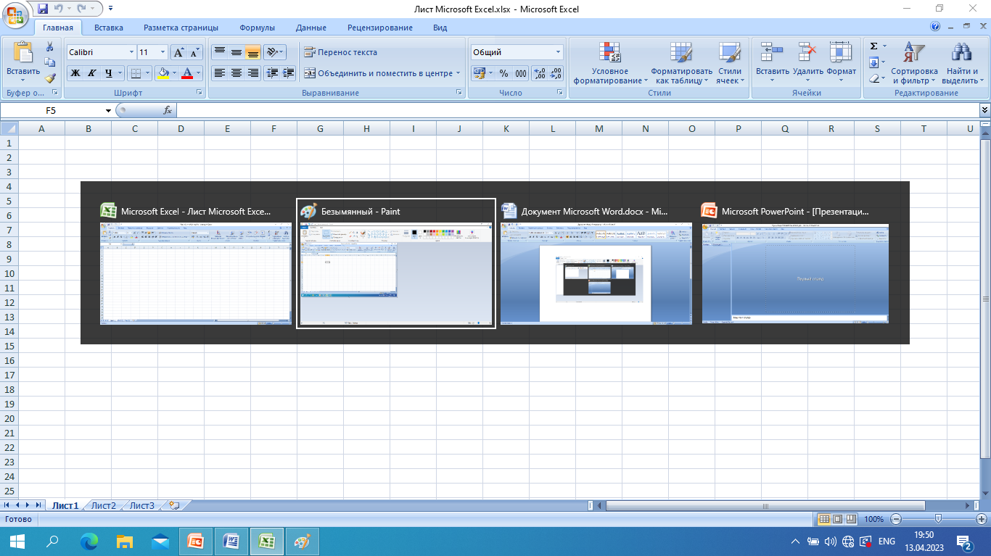Open the Calibri font name dropdown
The width and height of the screenshot is (991, 556).
tap(131, 52)
